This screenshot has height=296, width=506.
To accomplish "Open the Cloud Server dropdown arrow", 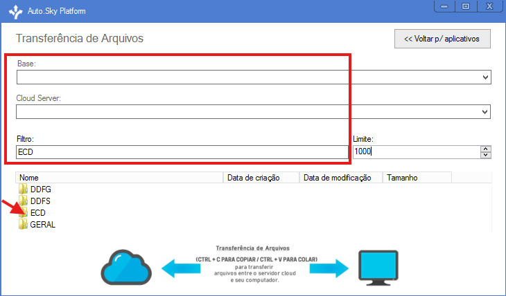I will 485,112.
